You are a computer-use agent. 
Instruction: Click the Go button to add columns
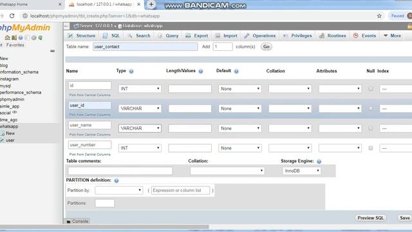click(x=266, y=46)
